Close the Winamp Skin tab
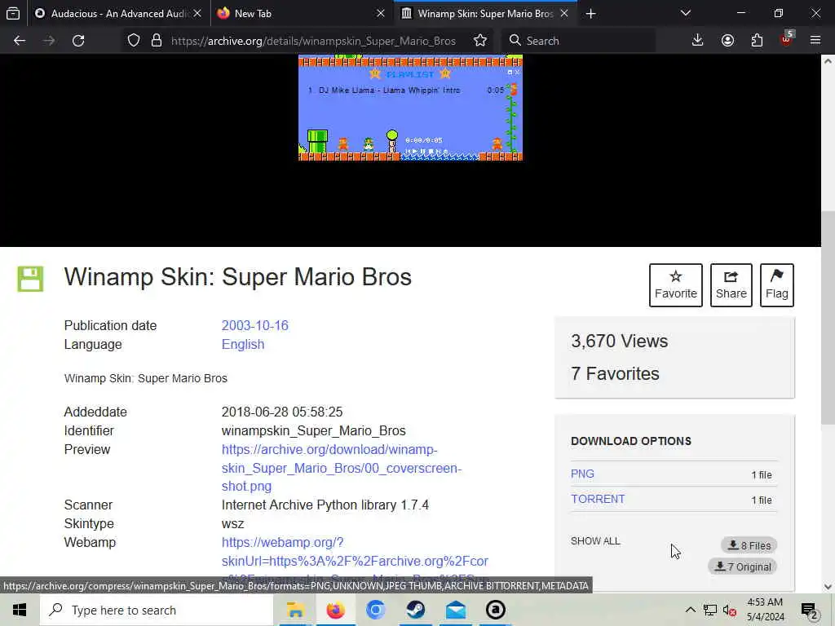 pos(564,13)
